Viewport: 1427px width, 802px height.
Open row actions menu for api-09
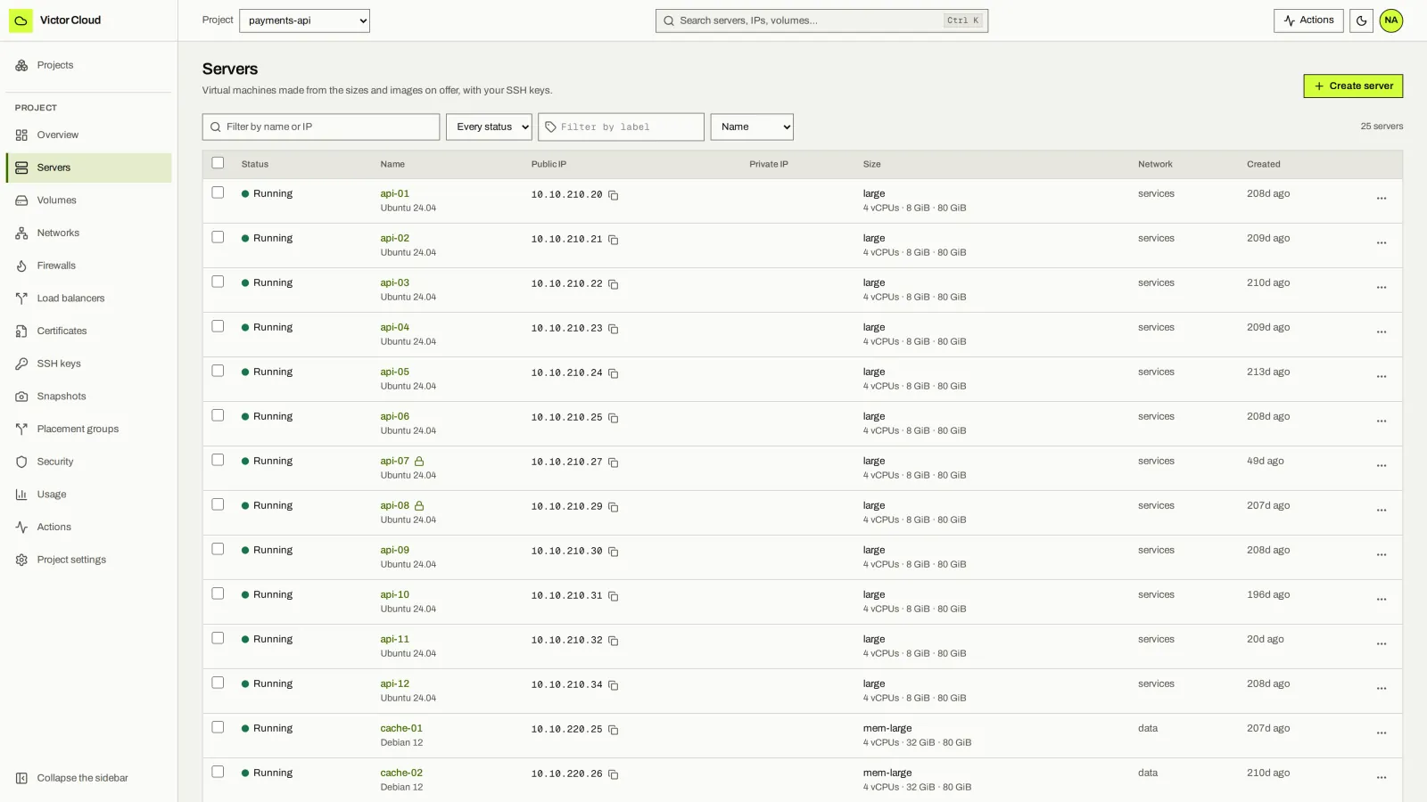click(x=1381, y=555)
